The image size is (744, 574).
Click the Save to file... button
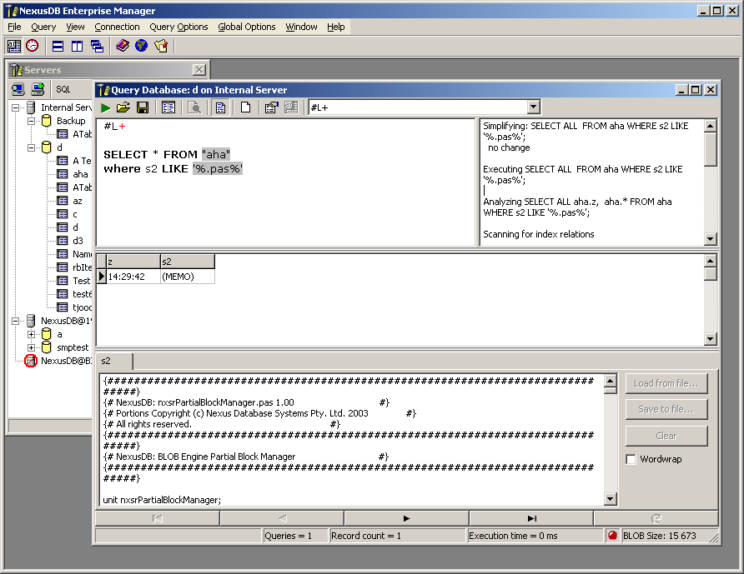coord(666,410)
